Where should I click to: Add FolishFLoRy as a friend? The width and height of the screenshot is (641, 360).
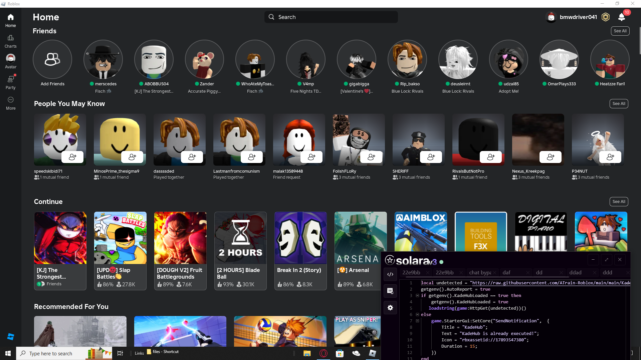[371, 157]
